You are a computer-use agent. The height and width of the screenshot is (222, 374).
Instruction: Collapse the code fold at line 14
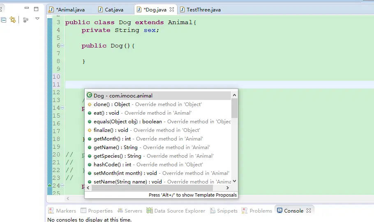(x=62, y=108)
